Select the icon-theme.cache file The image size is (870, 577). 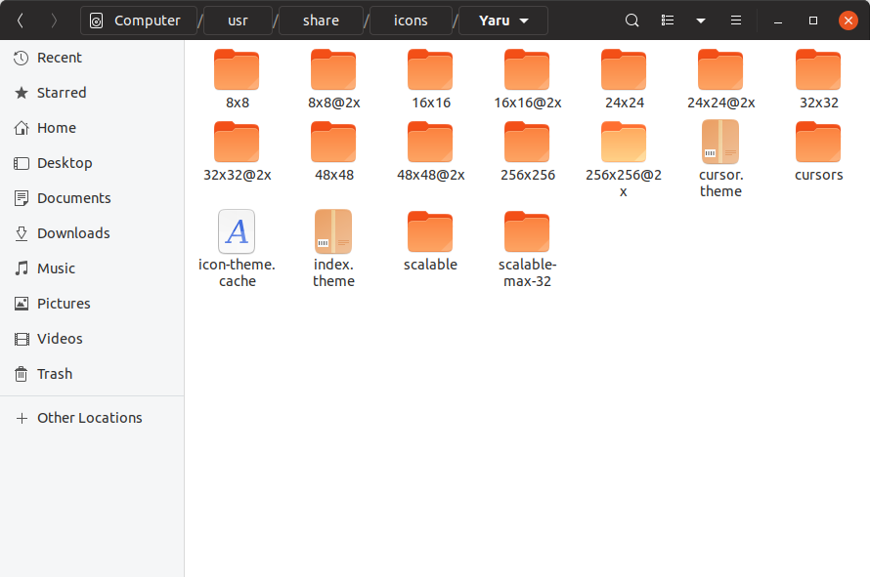pos(237,249)
